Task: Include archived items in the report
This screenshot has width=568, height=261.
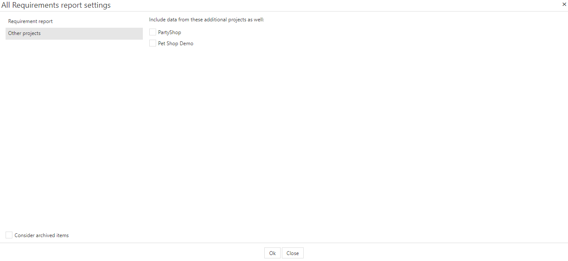Action: click(x=9, y=235)
